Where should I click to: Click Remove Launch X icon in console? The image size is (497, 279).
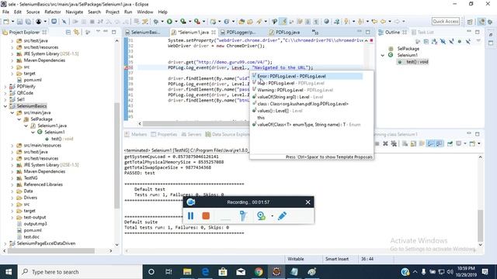(x=385, y=143)
